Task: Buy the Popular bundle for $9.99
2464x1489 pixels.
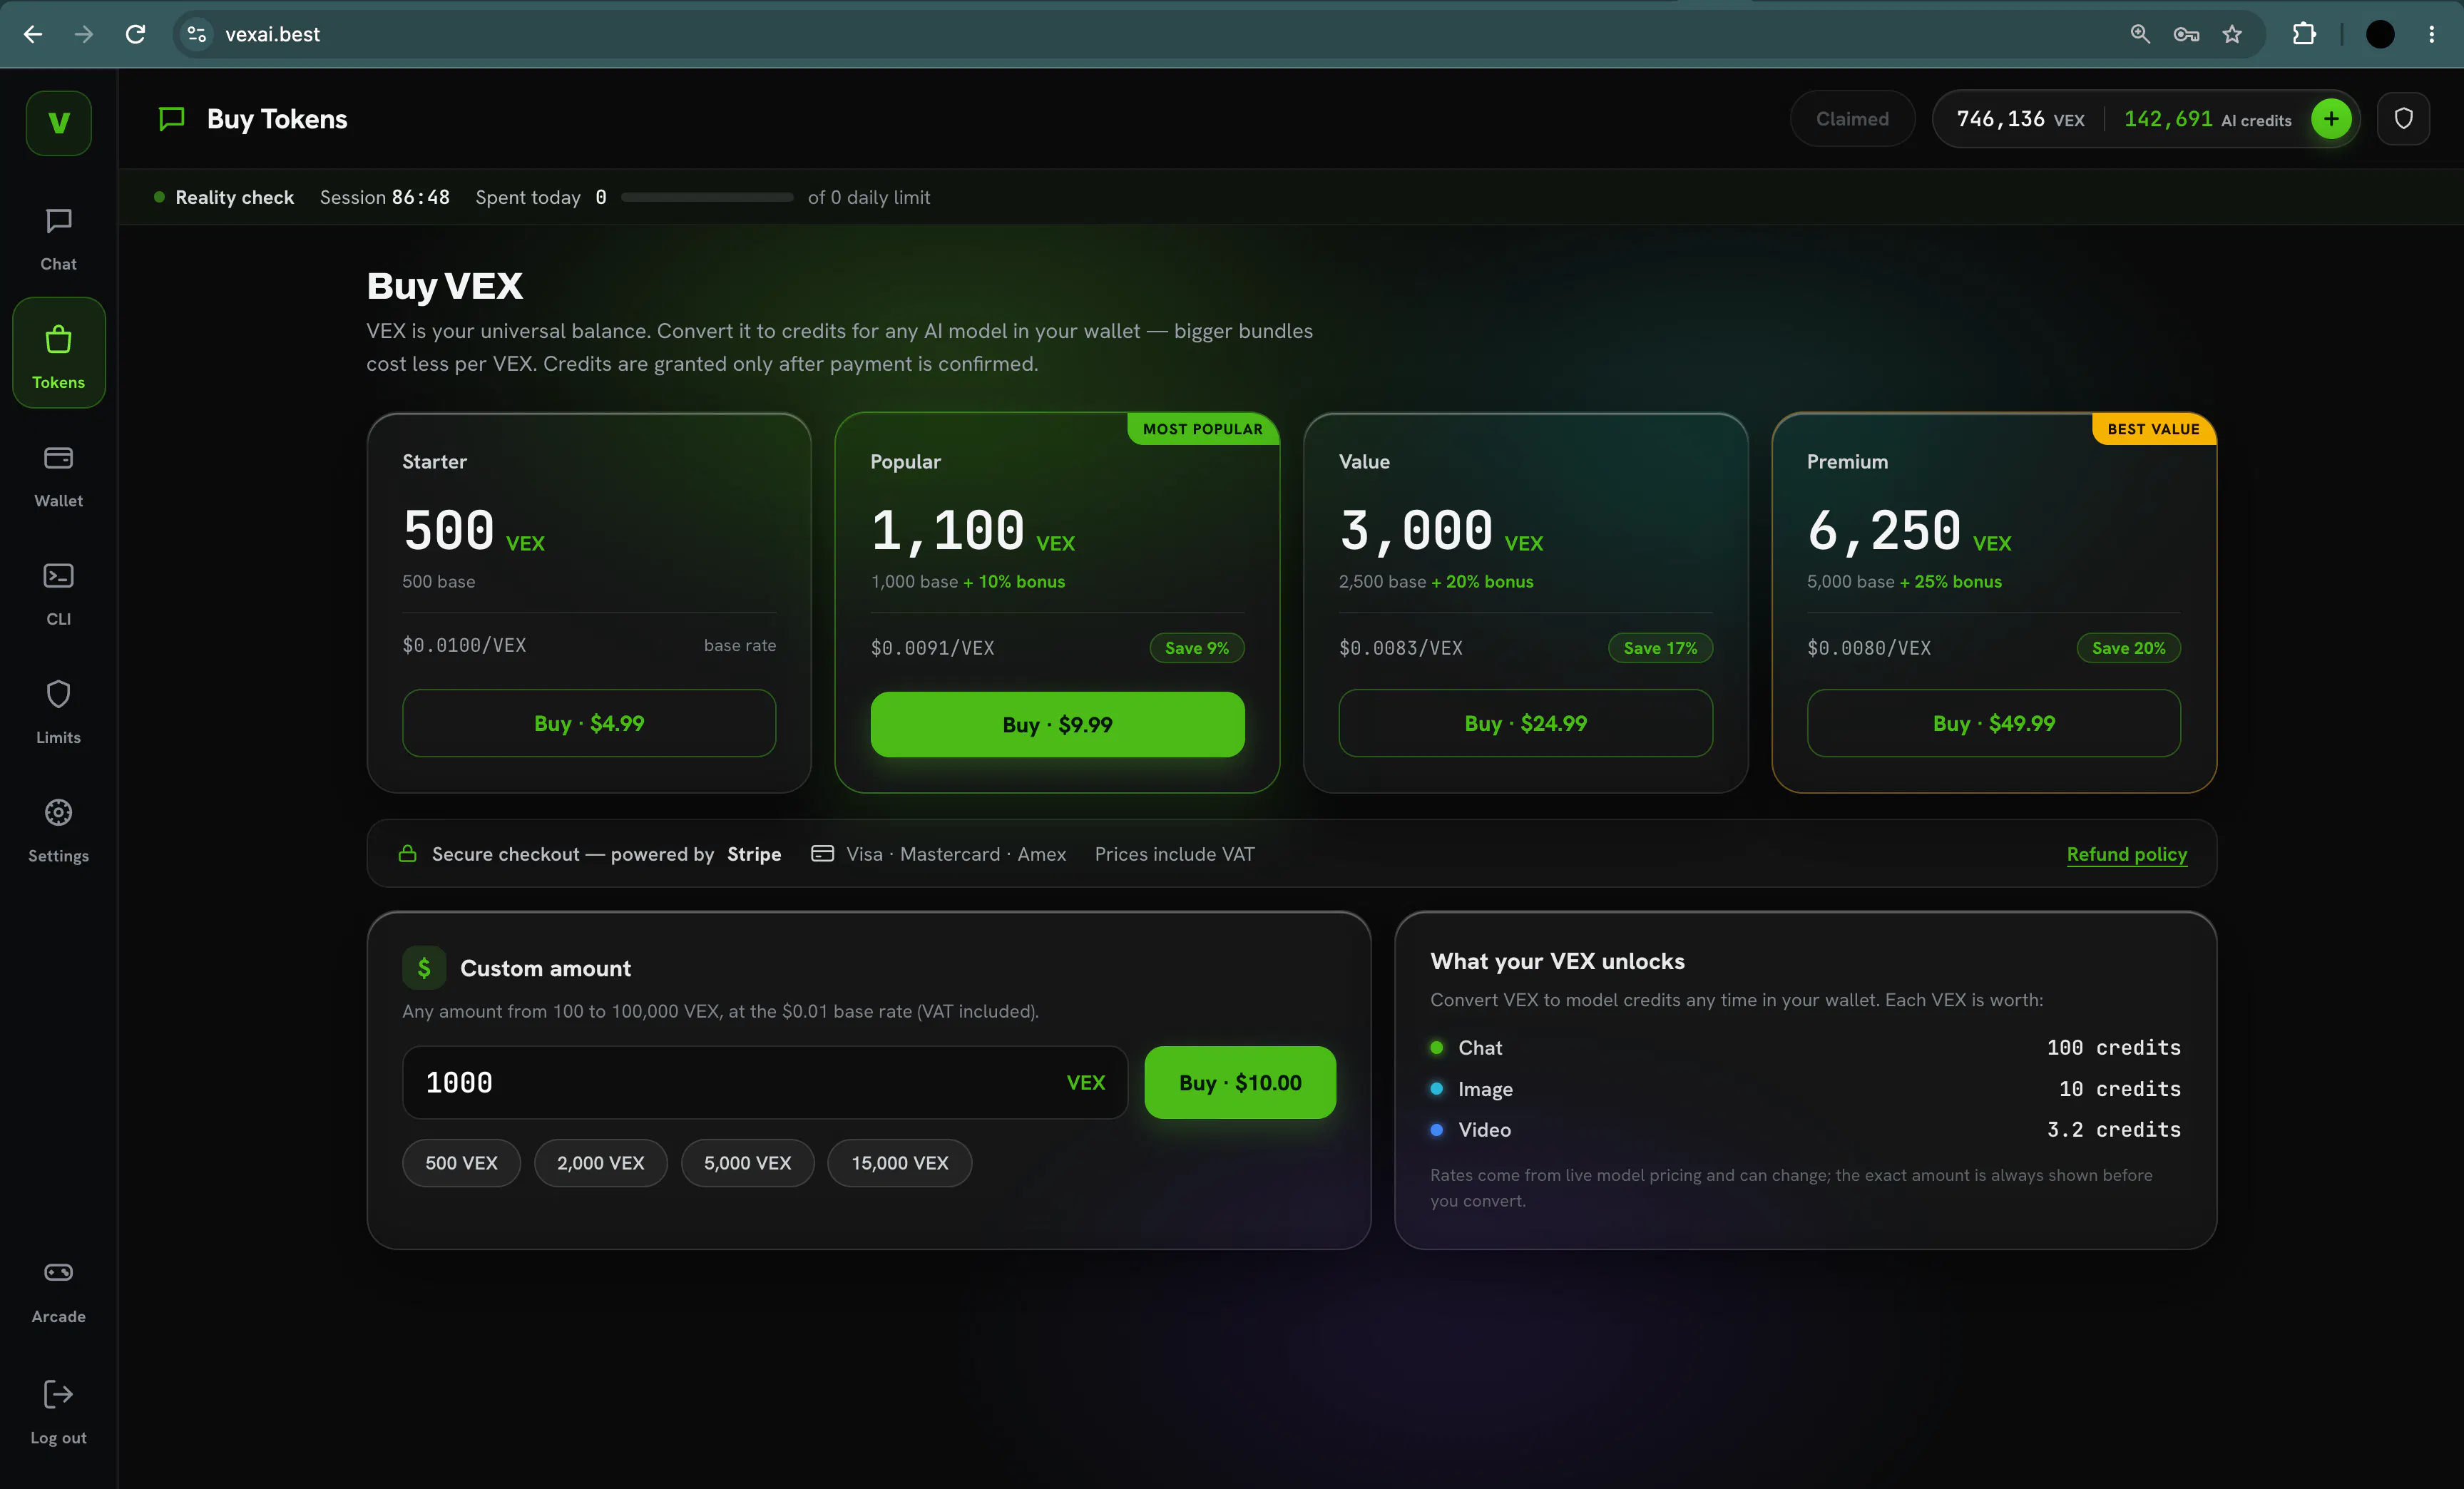Action: [1057, 724]
